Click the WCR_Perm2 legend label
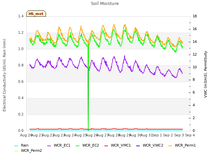 point(31,150)
